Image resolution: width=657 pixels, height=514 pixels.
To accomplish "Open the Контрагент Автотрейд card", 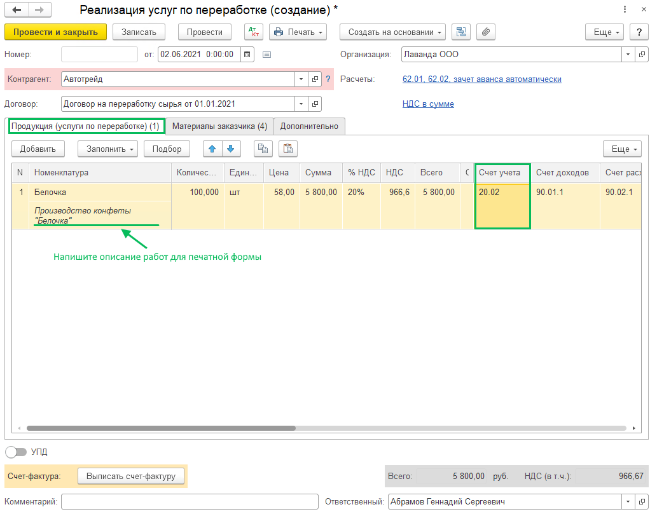I will coord(315,79).
